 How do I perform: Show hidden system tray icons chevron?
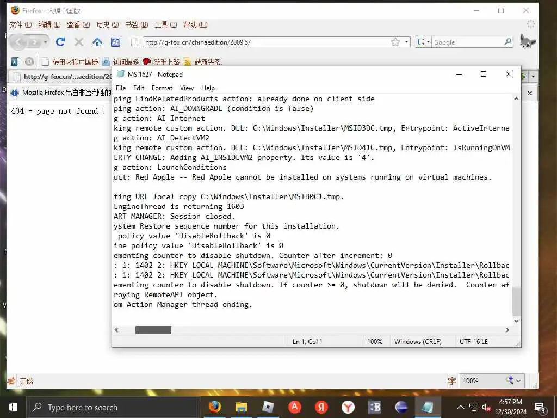pos(460,407)
